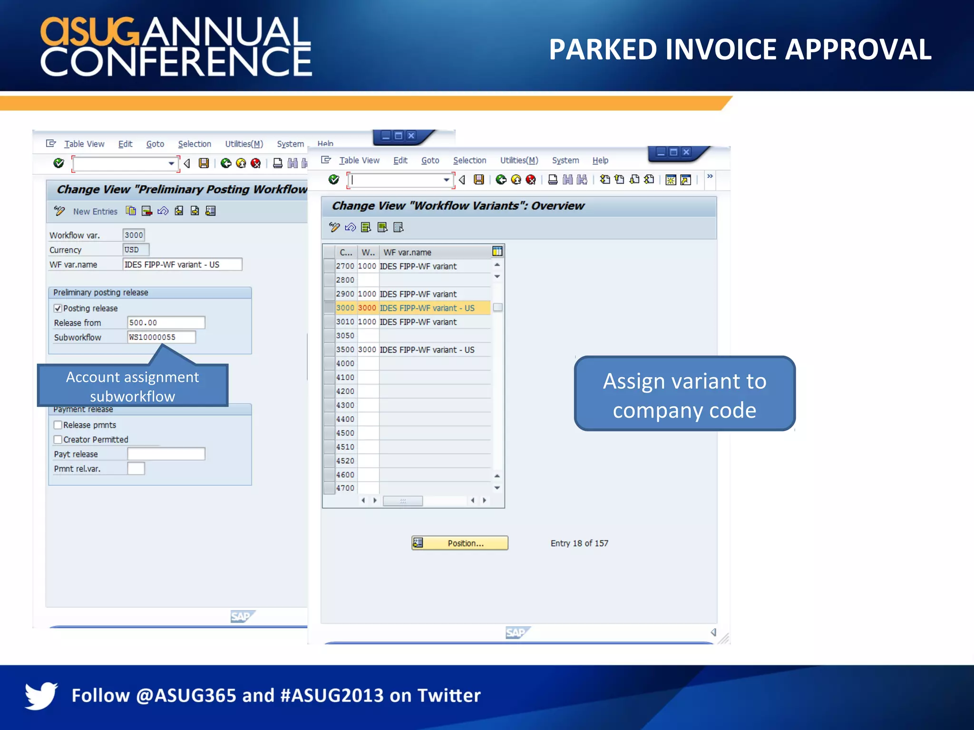This screenshot has height=730, width=974.
Task: Click Undo Change icon in Workflow Variants view
Action: pos(351,227)
